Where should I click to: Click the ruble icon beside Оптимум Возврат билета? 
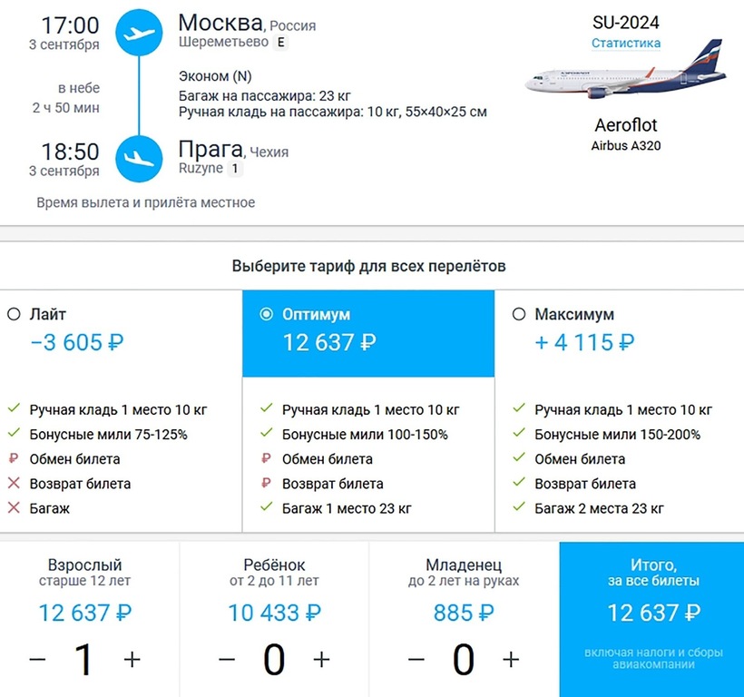pos(267,484)
